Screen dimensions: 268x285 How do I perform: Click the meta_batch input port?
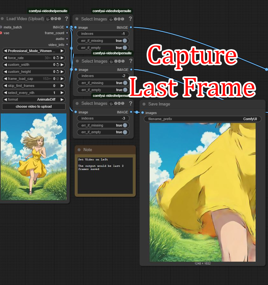1,27
